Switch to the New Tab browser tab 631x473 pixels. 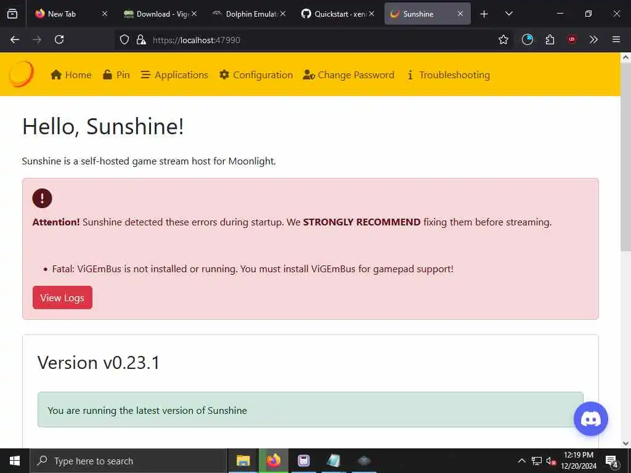pos(62,14)
